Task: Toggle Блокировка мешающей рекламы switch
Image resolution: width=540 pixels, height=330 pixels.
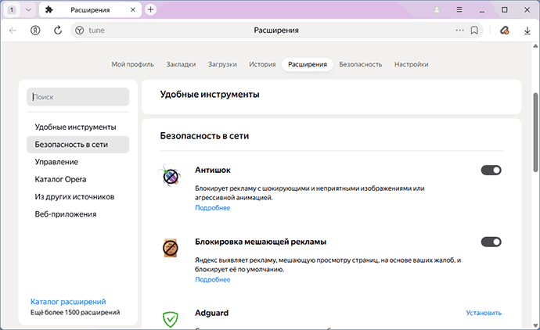Action: (491, 242)
